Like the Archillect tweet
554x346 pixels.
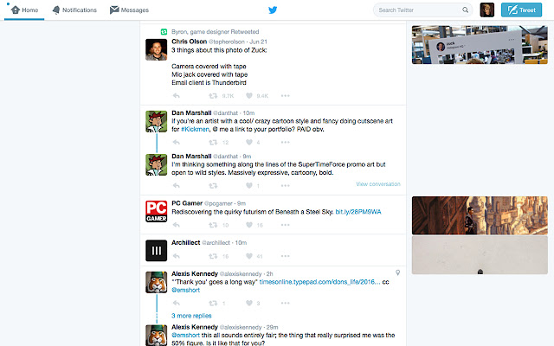coord(249,256)
